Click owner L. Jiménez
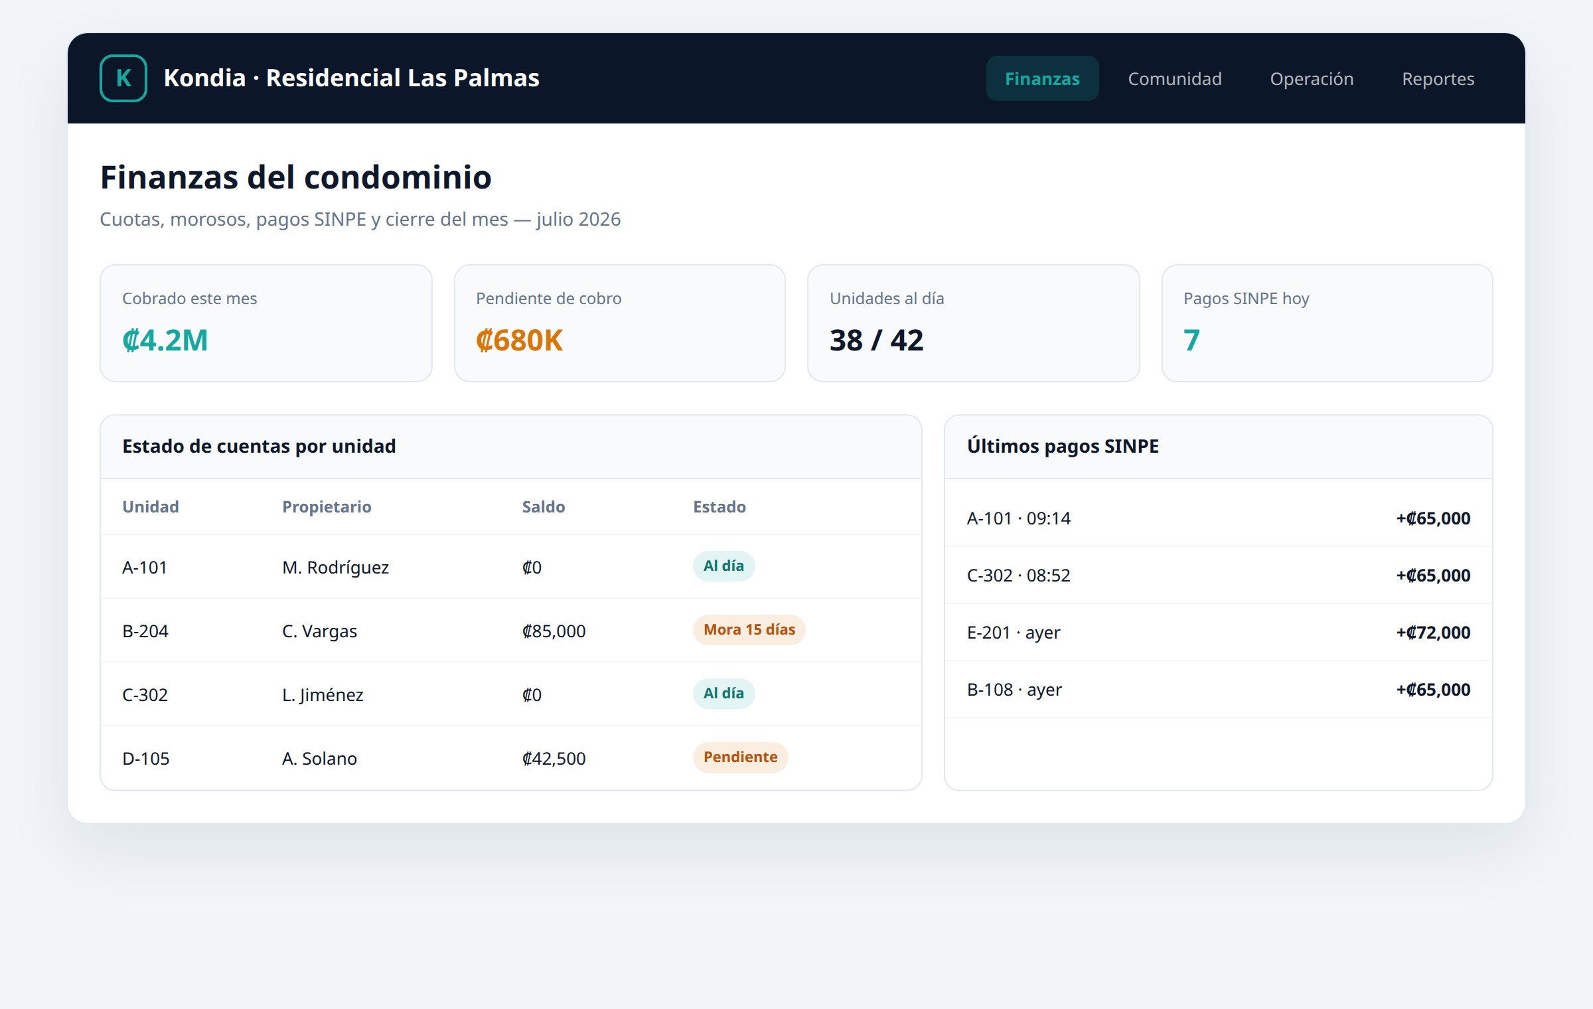Screen dimensions: 1593x1009 (x=323, y=695)
